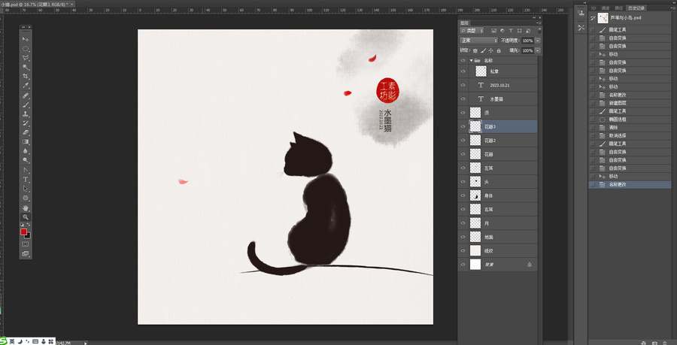
Task: Open the 类型 layer filter dropdown
Action: point(472,31)
